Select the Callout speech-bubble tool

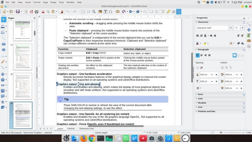click(x=3, y=96)
